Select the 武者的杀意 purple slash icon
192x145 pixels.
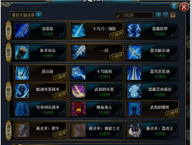[x=79, y=91]
